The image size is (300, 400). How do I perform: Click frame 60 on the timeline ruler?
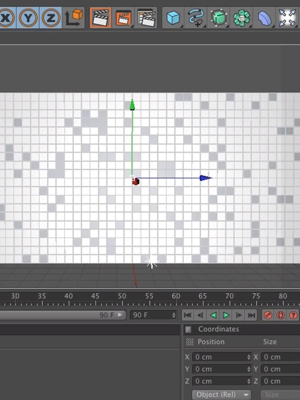[176, 296]
